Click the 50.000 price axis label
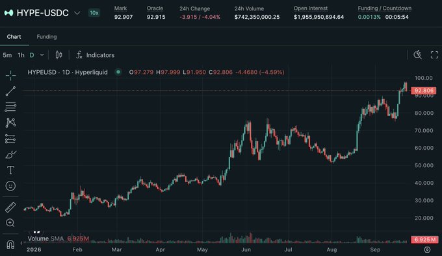442x256 pixels. [x=424, y=165]
